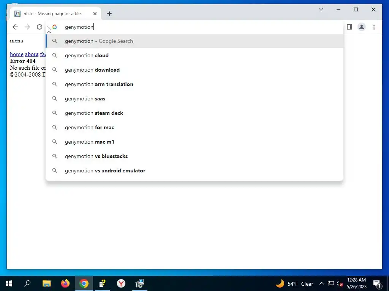The height and width of the screenshot is (291, 389).
Task: Select the genymotion saas suggestion
Action: pyautogui.click(x=195, y=99)
